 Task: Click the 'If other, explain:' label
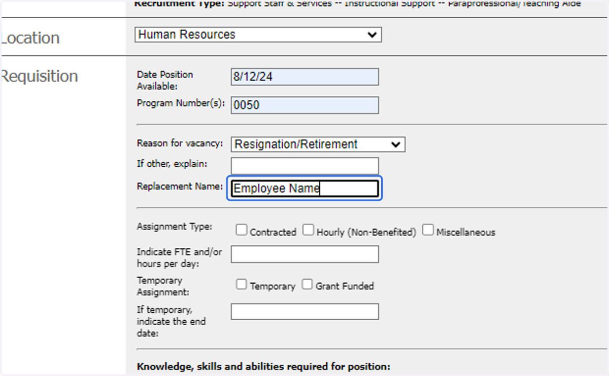[x=172, y=164]
